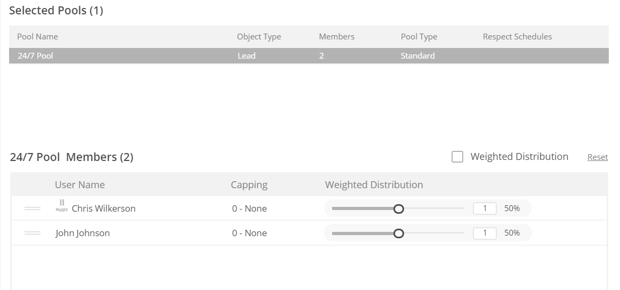Open John Johnson's capping value
Viewport: 620px width, 290px height.
point(249,233)
